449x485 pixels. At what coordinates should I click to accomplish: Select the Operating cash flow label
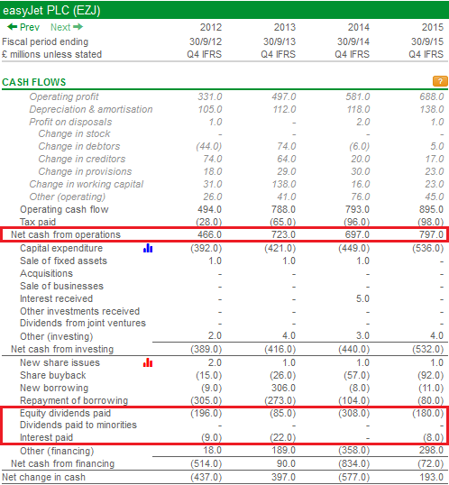[64, 209]
